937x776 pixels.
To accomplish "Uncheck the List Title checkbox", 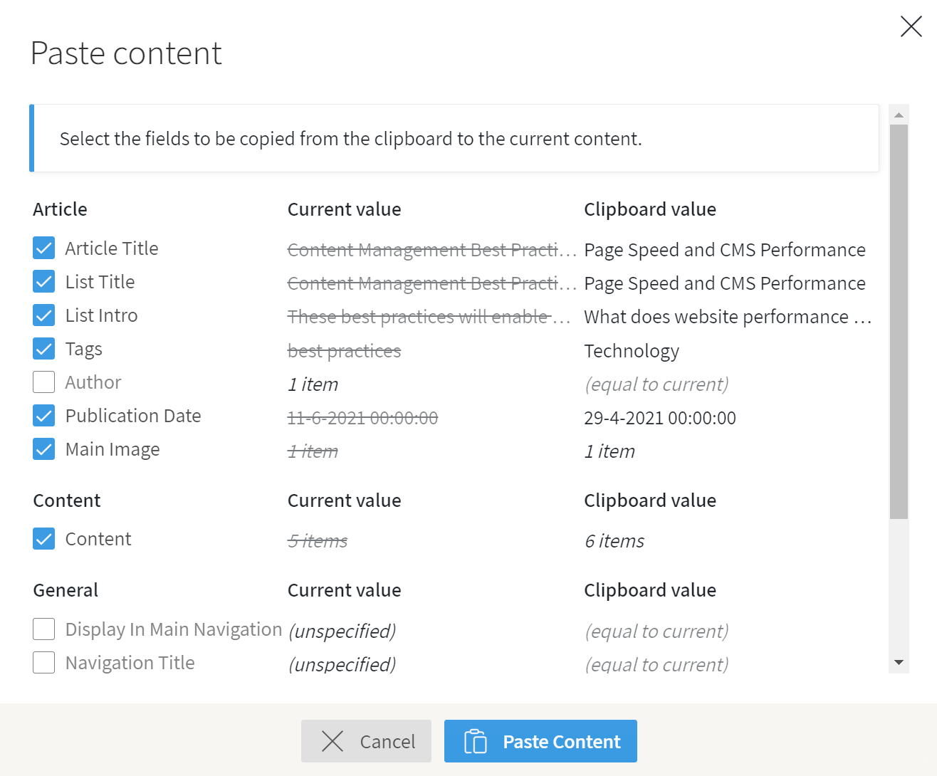I will coord(44,282).
